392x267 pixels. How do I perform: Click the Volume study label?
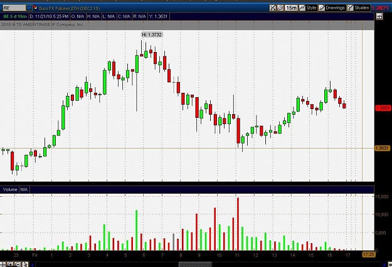point(10,189)
